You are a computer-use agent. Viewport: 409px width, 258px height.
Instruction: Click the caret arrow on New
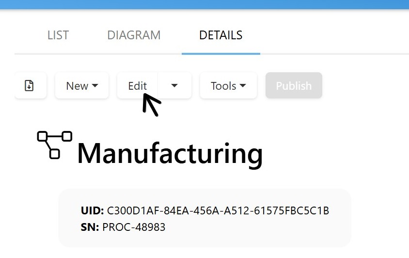pyautogui.click(x=95, y=86)
